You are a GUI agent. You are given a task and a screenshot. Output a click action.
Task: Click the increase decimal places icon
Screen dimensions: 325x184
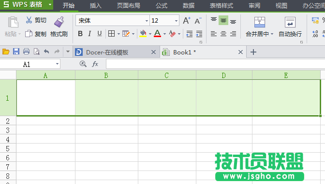tap(315, 34)
